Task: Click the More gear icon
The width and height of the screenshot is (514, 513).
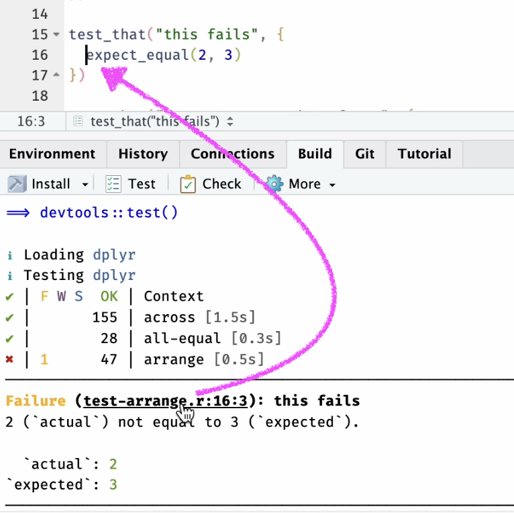Action: click(274, 184)
